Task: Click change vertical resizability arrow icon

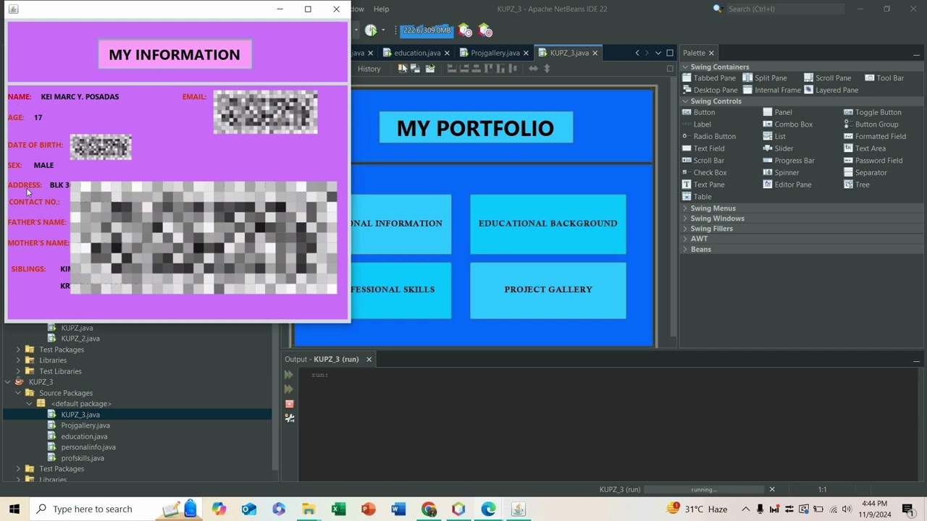Action: pyautogui.click(x=547, y=69)
